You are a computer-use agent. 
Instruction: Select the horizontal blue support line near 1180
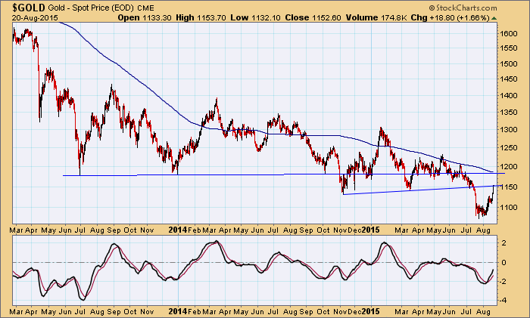227,175
